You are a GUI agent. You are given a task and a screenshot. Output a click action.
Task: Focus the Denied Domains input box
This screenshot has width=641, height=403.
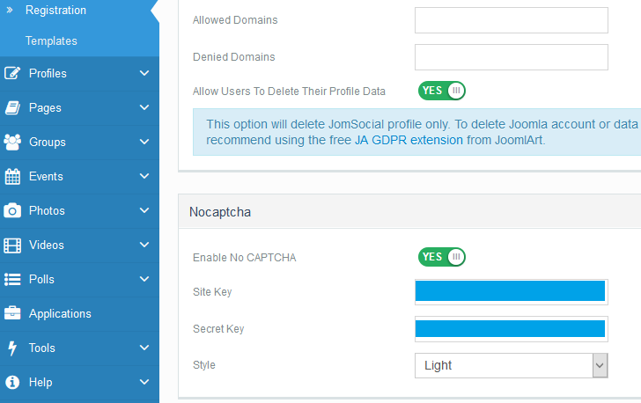click(511, 57)
